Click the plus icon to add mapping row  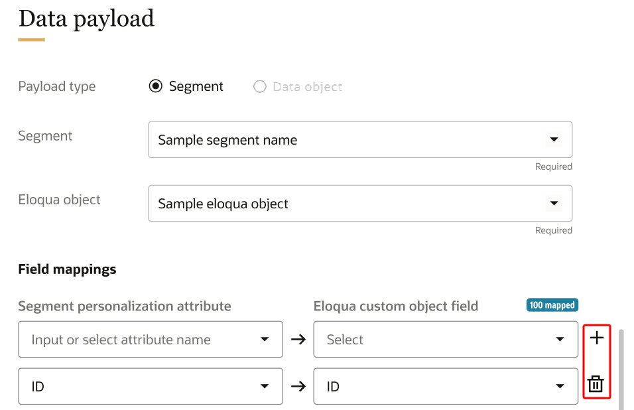597,339
